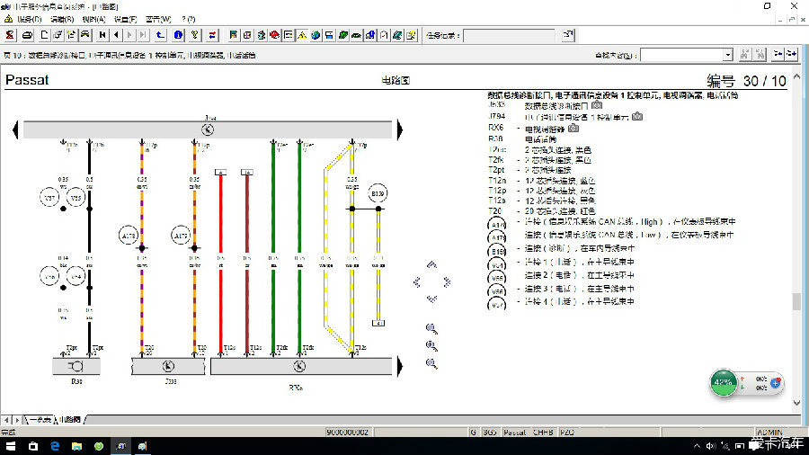This screenshot has height=455, width=809.
Task: Click the red-black first icon in toolbar
Action: pos(10,35)
